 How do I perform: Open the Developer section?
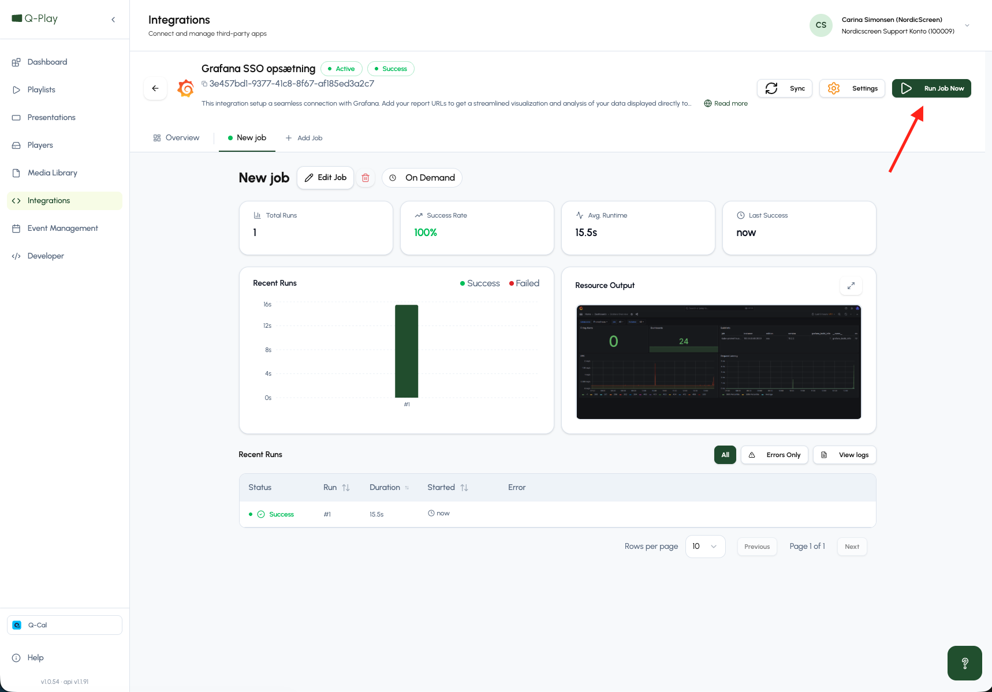pos(65,256)
